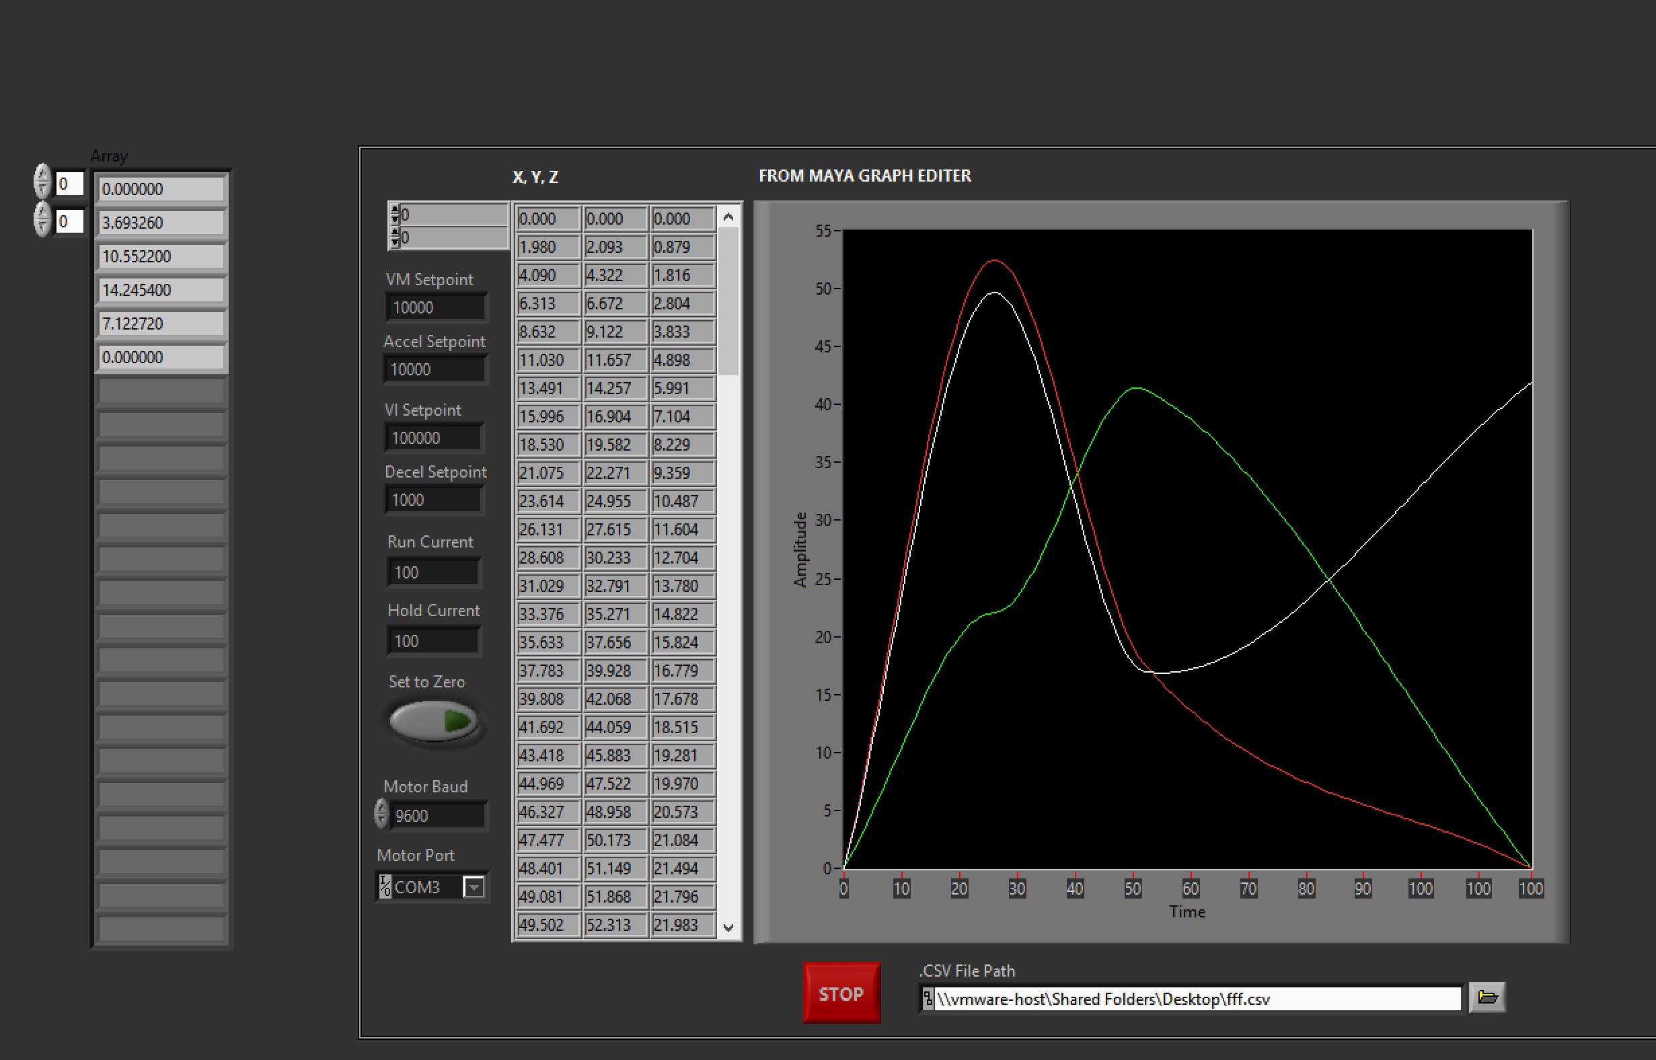Screen dimensions: 1656x1060
Task: Select table cell 52.313
Action: 615,923
